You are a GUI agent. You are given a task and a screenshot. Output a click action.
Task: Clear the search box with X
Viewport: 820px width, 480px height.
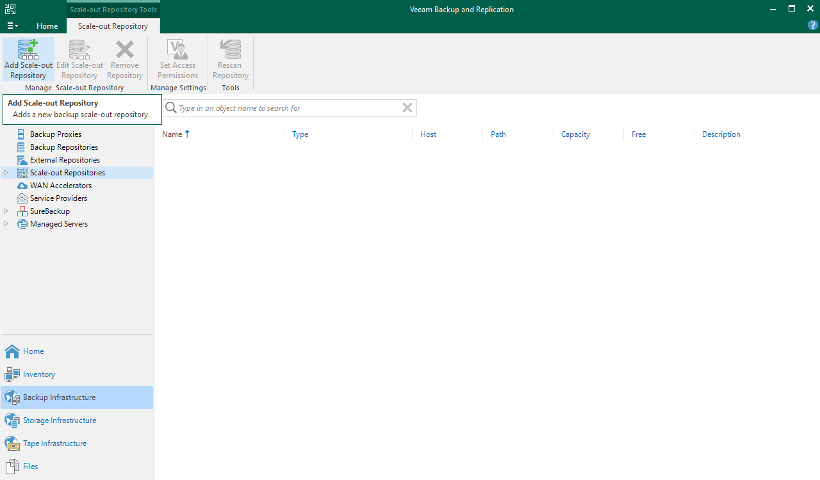[407, 108]
